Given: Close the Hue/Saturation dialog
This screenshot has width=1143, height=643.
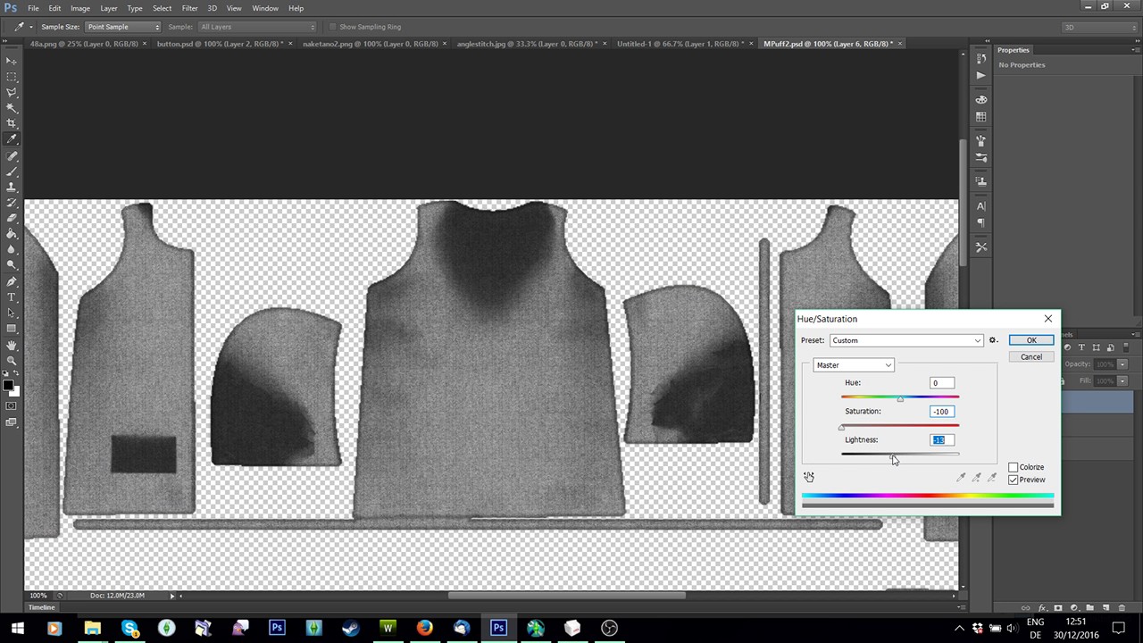Looking at the screenshot, I should [1048, 319].
